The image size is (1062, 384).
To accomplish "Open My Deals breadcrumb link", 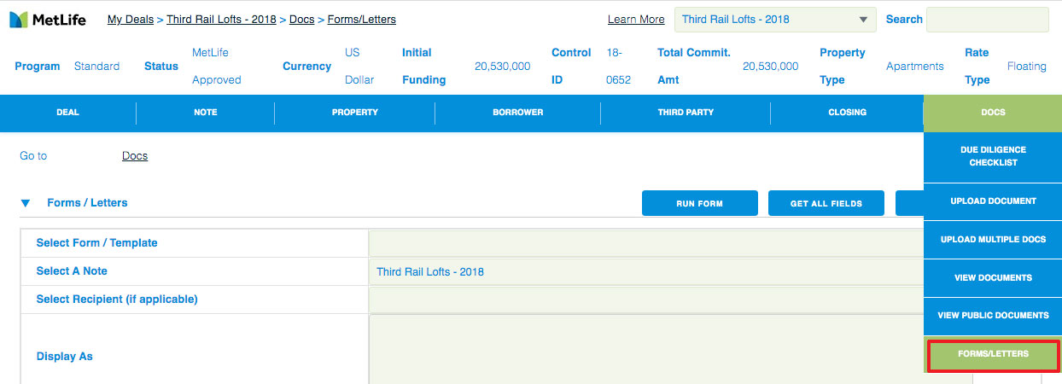I will point(130,19).
